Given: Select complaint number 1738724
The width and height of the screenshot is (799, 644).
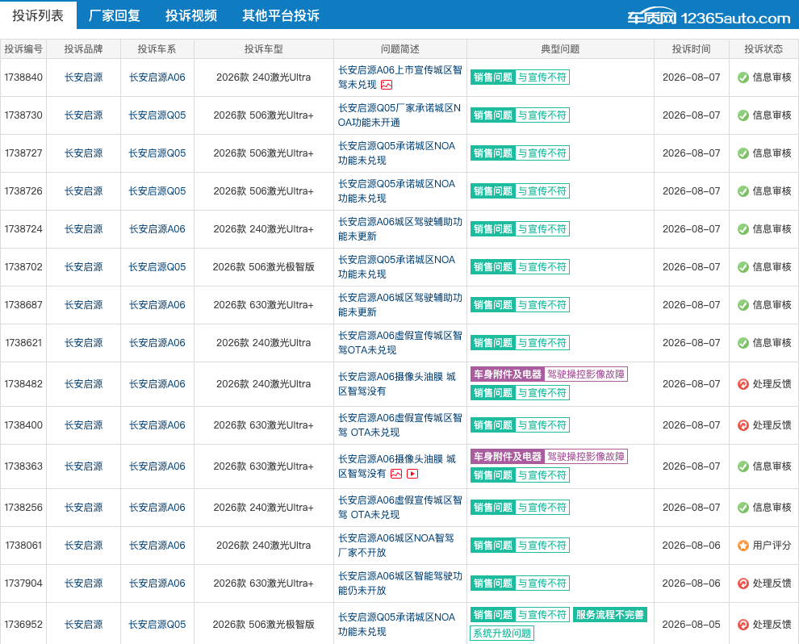Looking at the screenshot, I should pos(23,229).
